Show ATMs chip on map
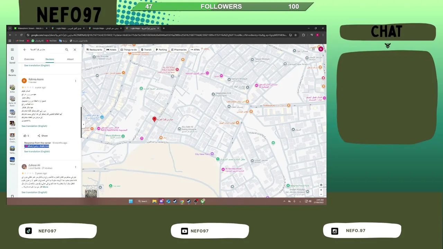The image size is (443, 249). (195, 49)
